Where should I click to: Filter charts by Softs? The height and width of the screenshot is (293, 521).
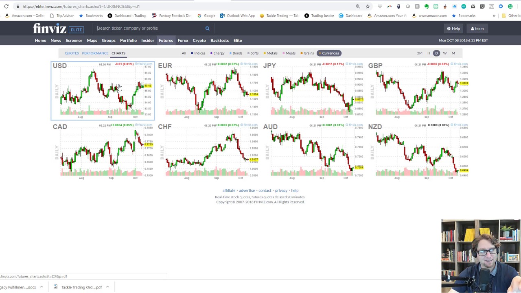(253, 53)
